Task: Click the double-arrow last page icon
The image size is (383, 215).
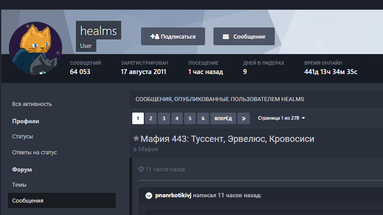Action: 244,118
